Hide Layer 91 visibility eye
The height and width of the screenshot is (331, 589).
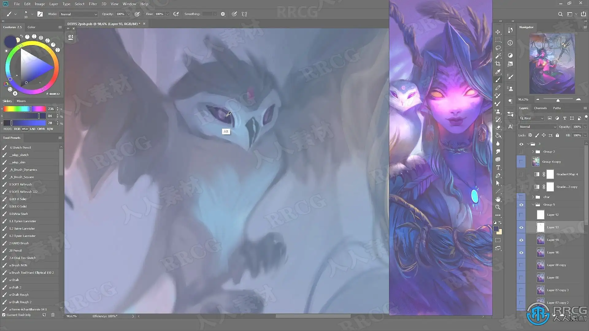pos(521,240)
